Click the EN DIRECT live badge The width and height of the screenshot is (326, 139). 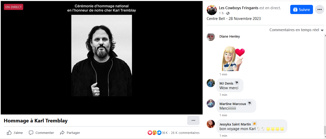click(14, 7)
